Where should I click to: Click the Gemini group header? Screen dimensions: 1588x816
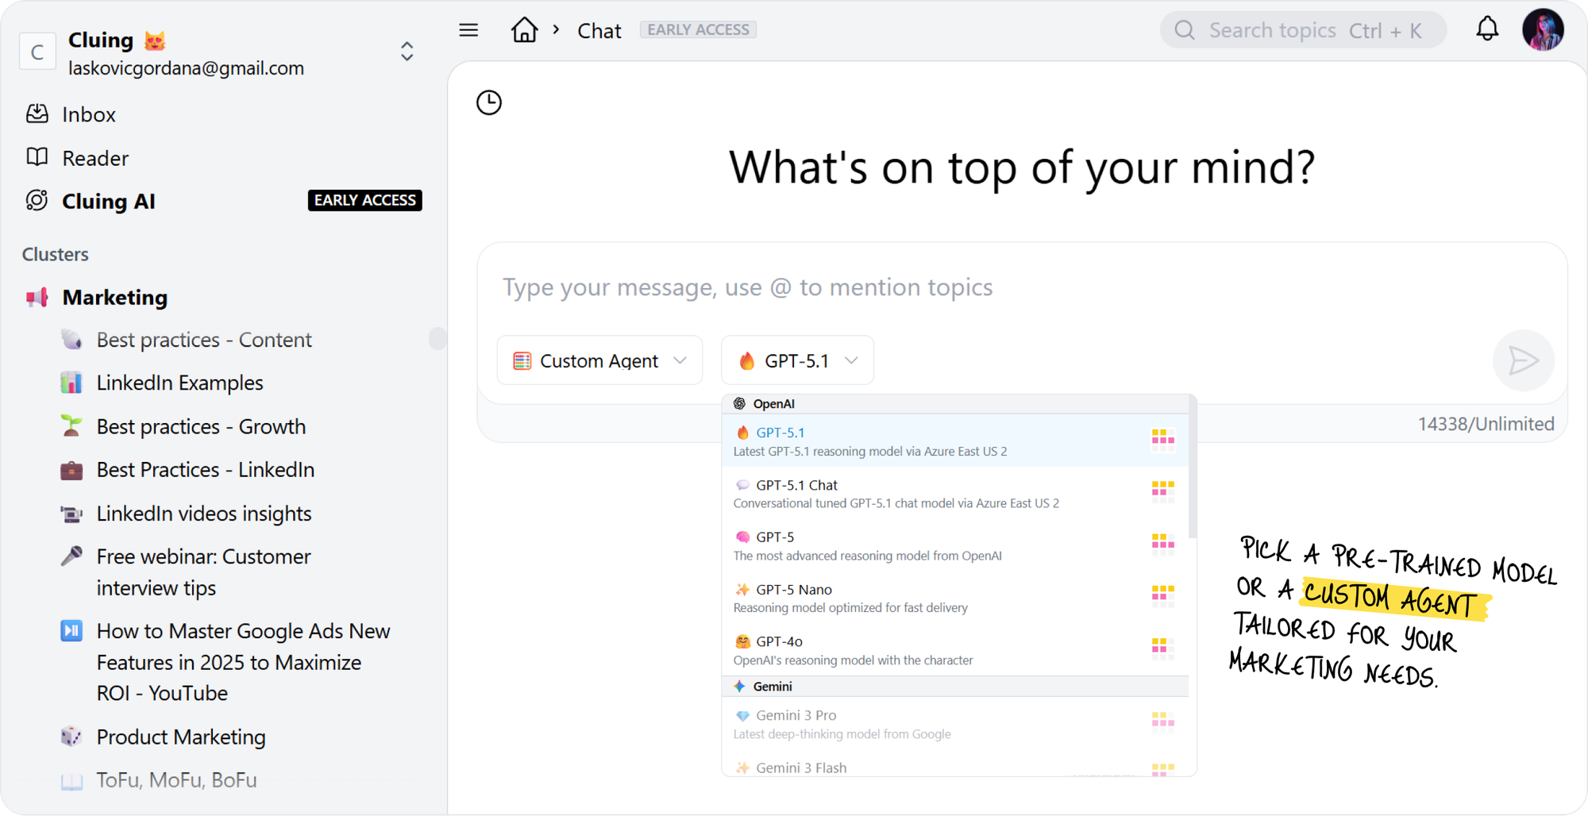[955, 687]
